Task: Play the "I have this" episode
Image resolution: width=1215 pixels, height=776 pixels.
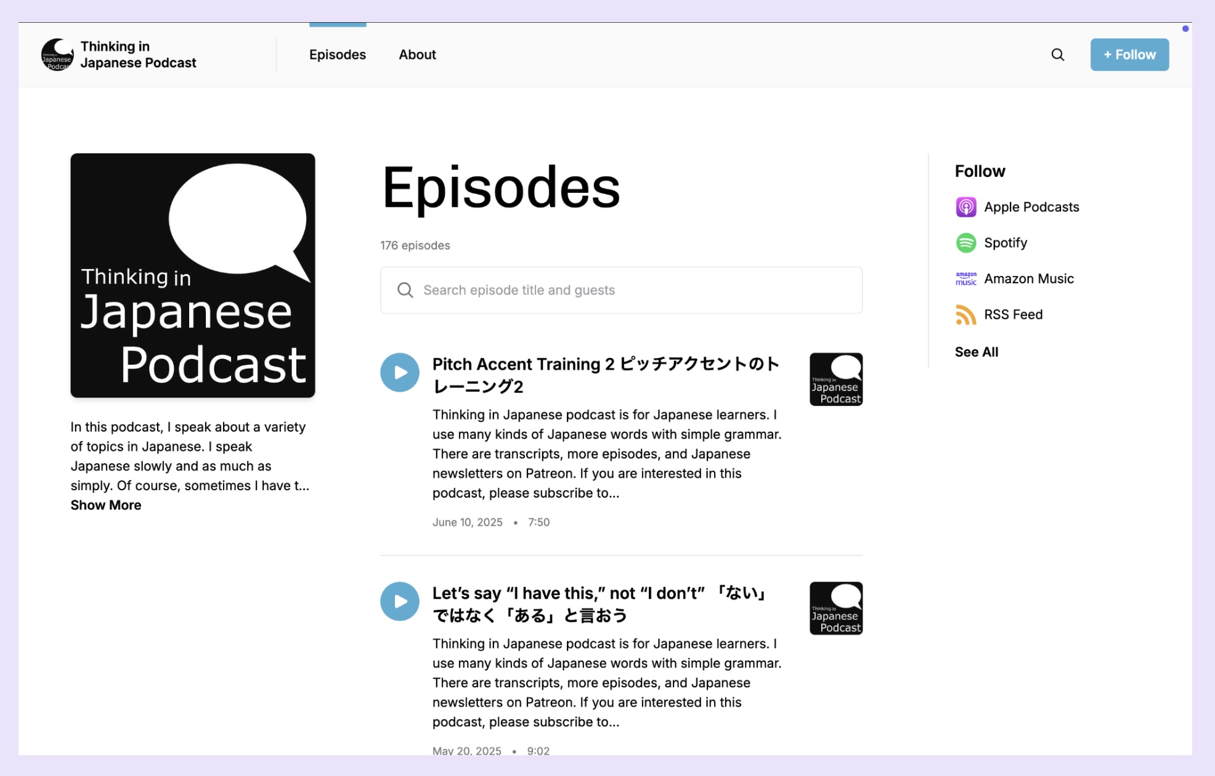Action: coord(399,601)
